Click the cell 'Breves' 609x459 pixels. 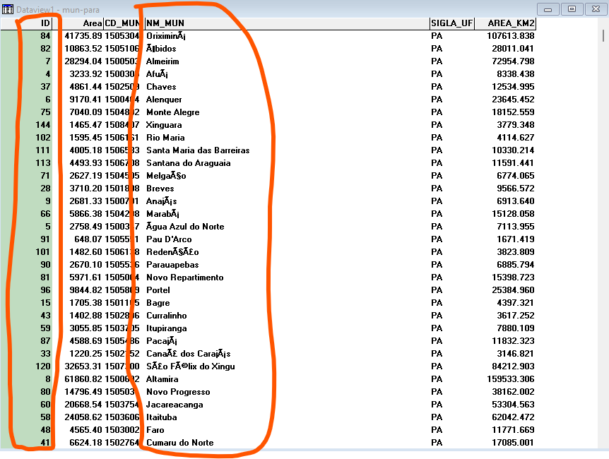[160, 189]
